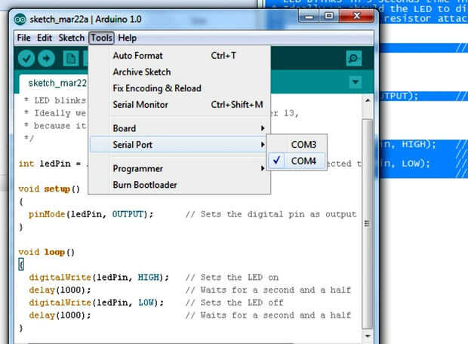The height and width of the screenshot is (344, 468).
Task: Close the Tools menu
Action: tap(101, 38)
